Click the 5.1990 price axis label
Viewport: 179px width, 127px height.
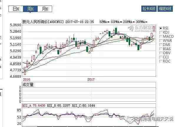(16, 38)
